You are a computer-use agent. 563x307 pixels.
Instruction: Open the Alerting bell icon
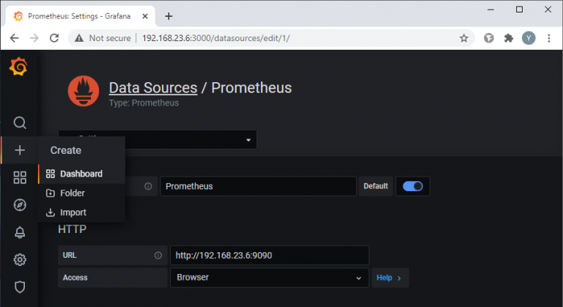20,232
